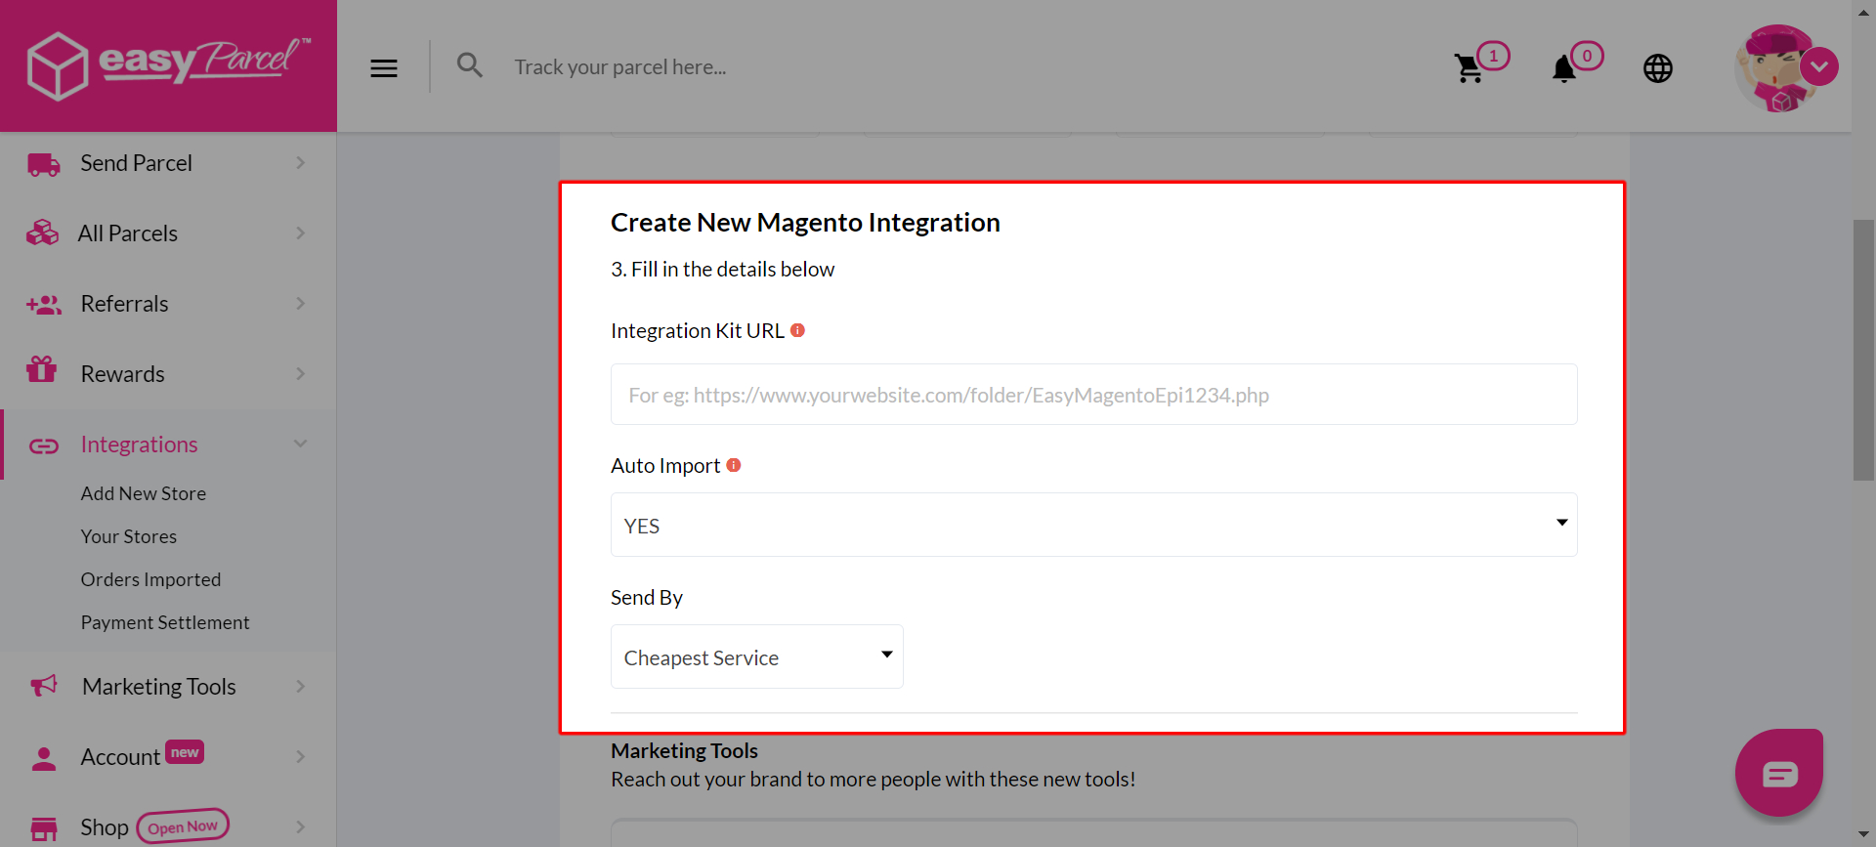
Task: Go to Add New Store
Action: 144,493
